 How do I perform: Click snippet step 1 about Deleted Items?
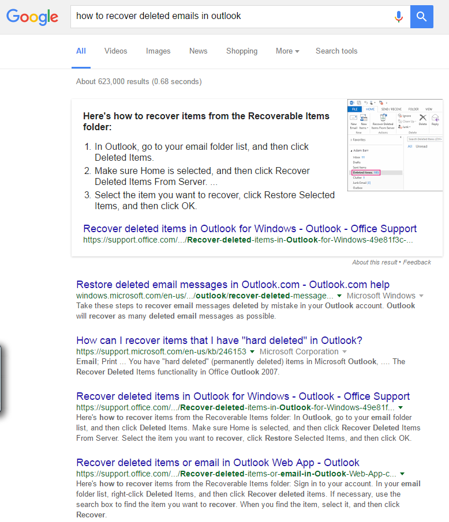[201, 152]
